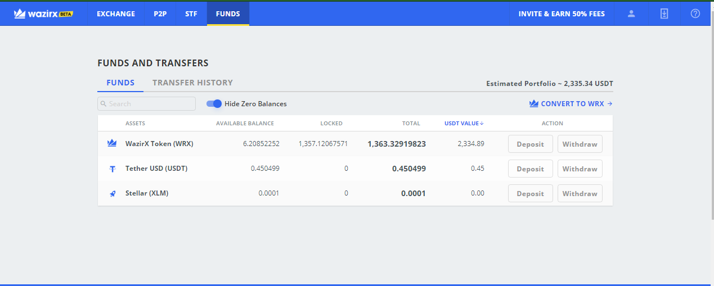Image resolution: width=714 pixels, height=286 pixels.
Task: Click the Locked column header
Action: point(331,124)
